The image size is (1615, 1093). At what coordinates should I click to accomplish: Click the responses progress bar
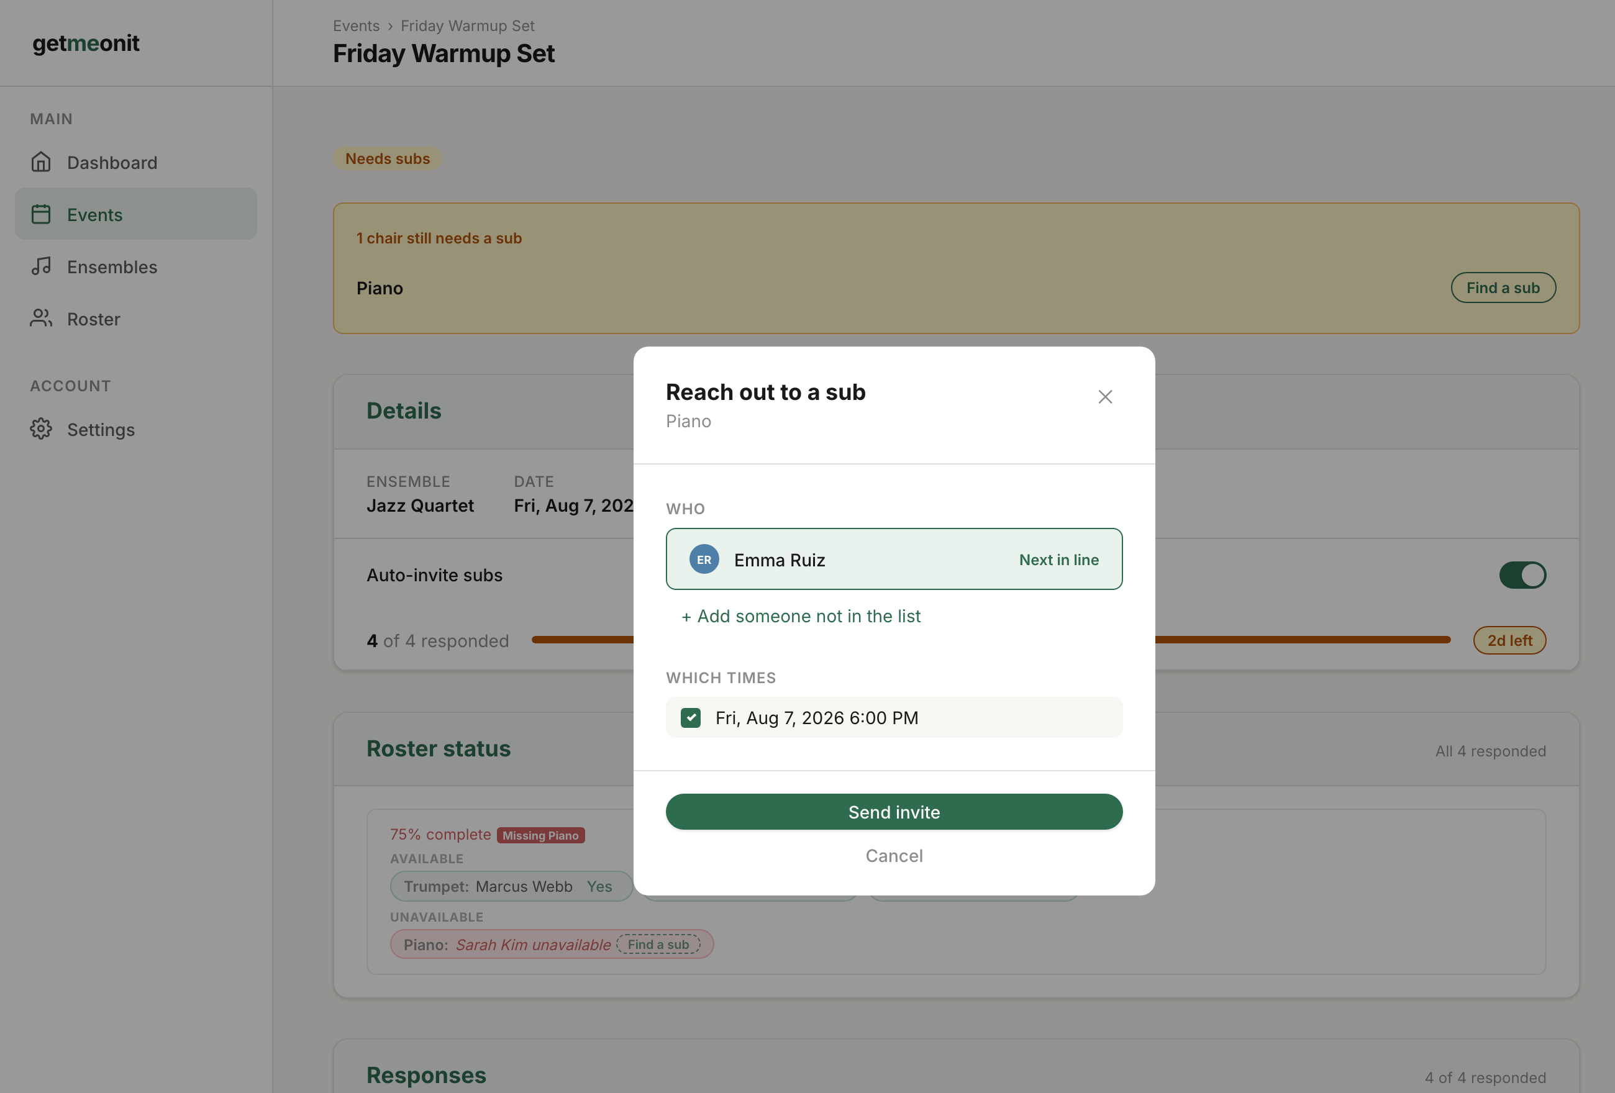point(990,640)
